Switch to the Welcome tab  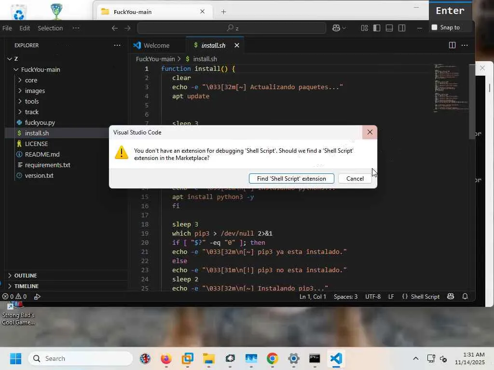(156, 45)
